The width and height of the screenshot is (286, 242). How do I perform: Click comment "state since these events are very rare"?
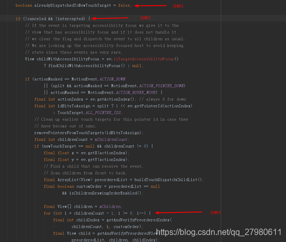coord(73,52)
